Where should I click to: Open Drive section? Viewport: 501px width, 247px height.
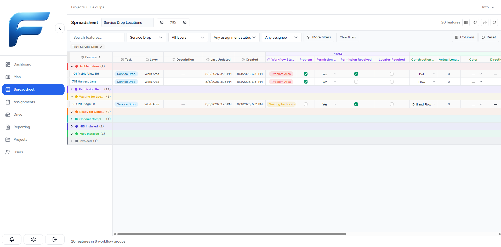33,114
